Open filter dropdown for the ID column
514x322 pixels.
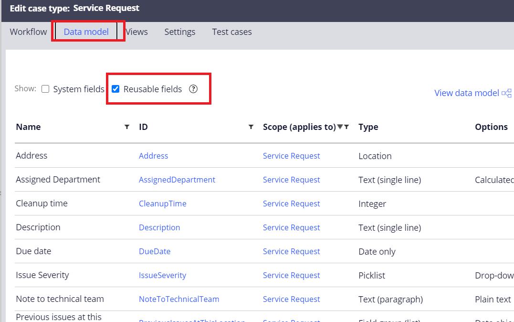pyautogui.click(x=251, y=127)
